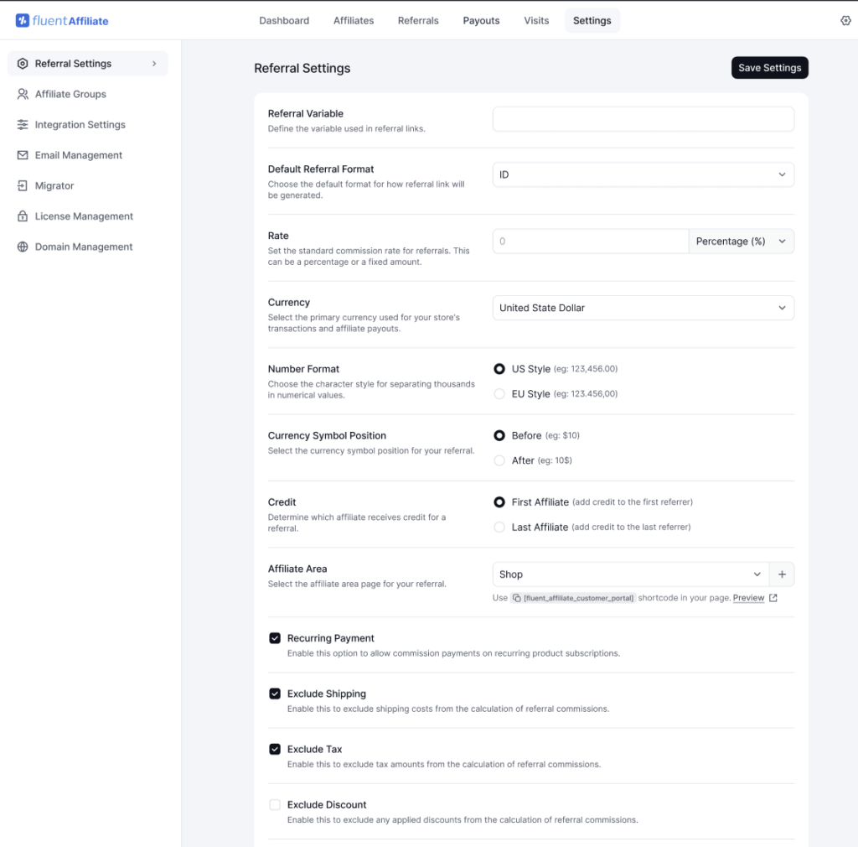The image size is (858, 847).
Task: Open the Percentage (%) rate type dropdown
Action: (741, 242)
